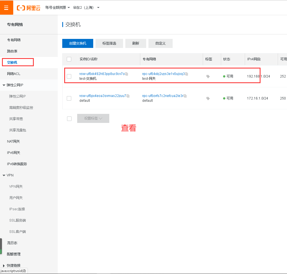Open IPv6转换服务 in the sidebar

click(17, 164)
